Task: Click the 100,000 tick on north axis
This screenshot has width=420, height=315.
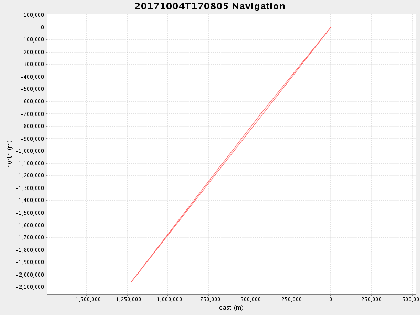Action: tap(34, 15)
